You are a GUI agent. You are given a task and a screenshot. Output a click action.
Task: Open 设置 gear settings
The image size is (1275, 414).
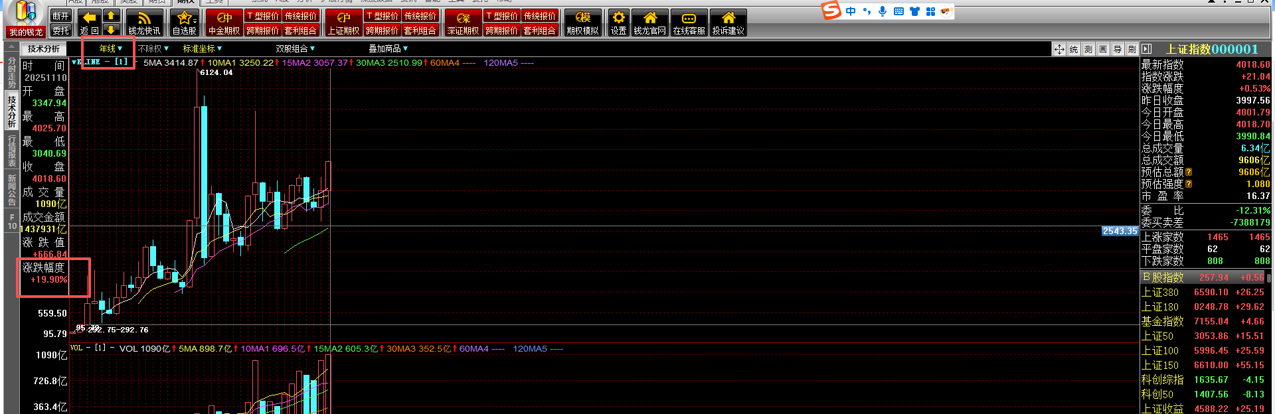618,23
